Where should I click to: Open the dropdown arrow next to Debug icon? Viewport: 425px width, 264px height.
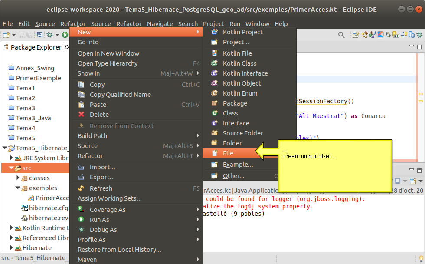coord(57,35)
